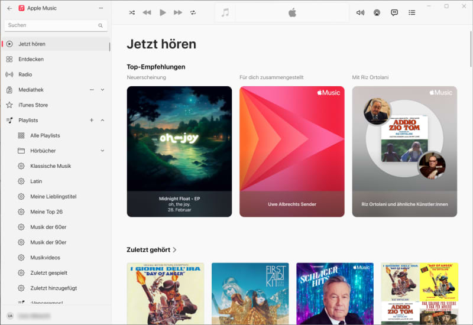Collapse the Playlists section
Viewport: 473px width, 325px height.
[x=102, y=121]
